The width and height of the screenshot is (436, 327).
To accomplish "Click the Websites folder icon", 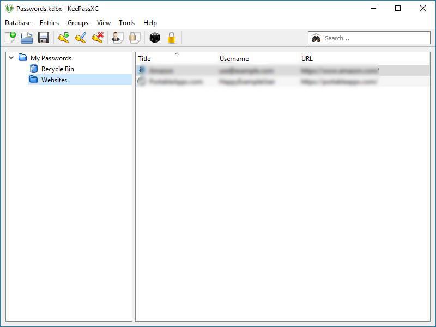I will (34, 80).
